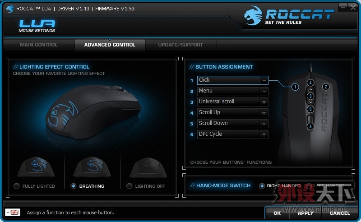Click button marker 3 on mouse diagram
361x222 pixels.
(310, 96)
